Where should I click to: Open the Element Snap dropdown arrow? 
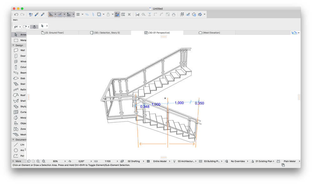pos(73,14)
